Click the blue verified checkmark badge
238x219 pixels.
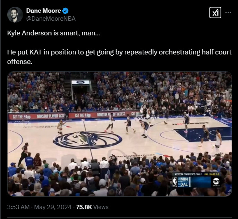pos(65,11)
